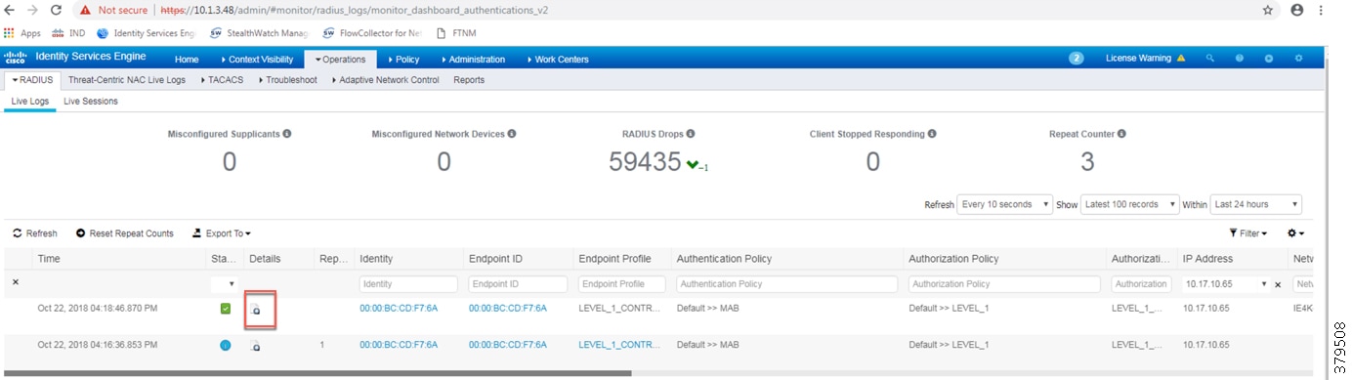Switch to the Live Sessions tab
Image resolution: width=1352 pixels, height=380 pixels.
click(x=91, y=102)
